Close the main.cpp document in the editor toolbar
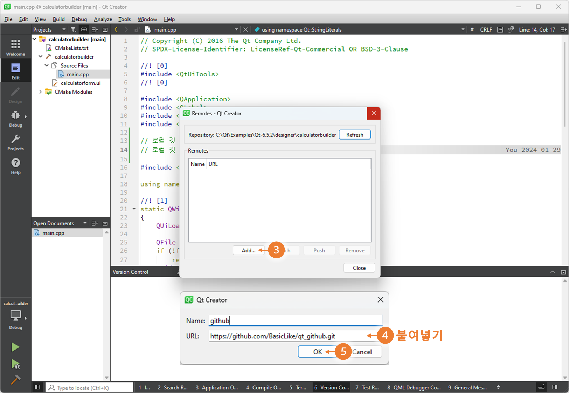This screenshot has width=569, height=393. (245, 29)
